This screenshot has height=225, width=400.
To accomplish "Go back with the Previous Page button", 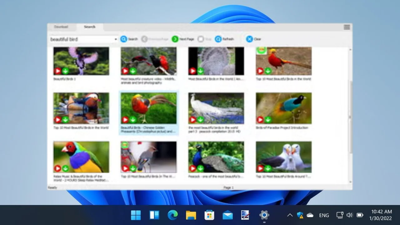I will pos(155,39).
